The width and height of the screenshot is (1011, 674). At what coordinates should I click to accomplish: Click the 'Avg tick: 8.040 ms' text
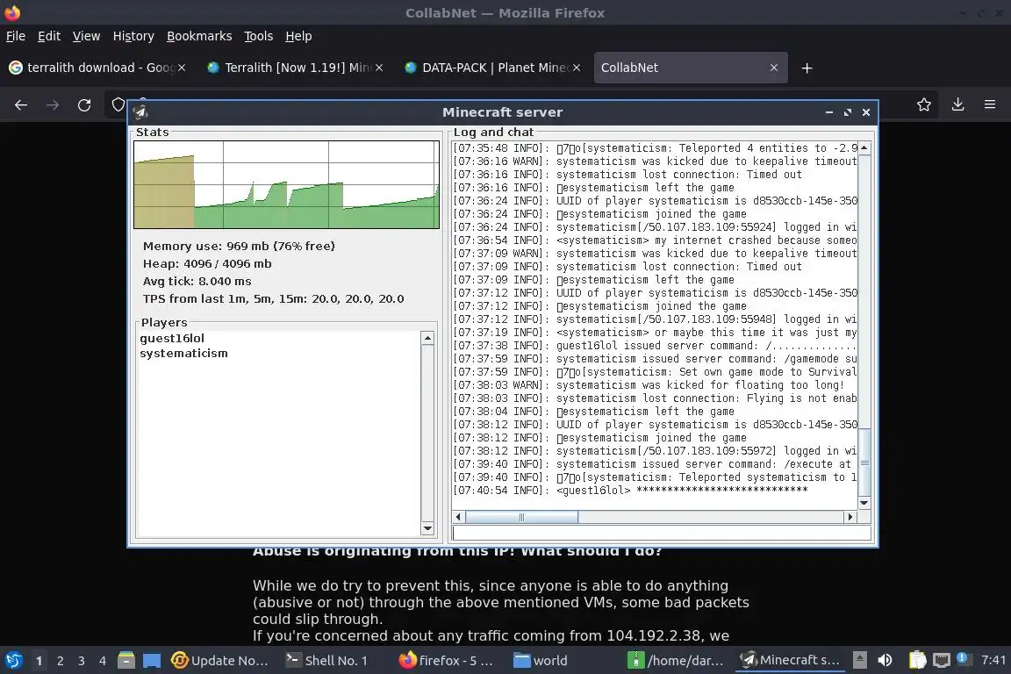[x=197, y=281]
